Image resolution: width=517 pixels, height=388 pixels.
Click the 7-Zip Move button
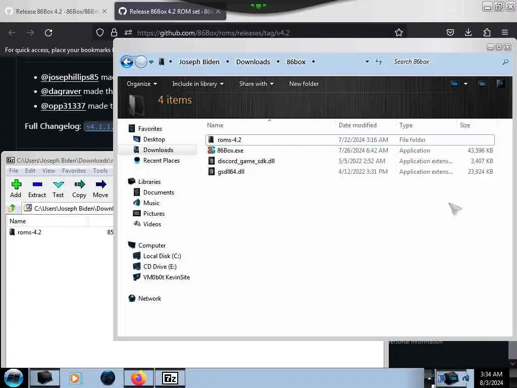point(100,189)
